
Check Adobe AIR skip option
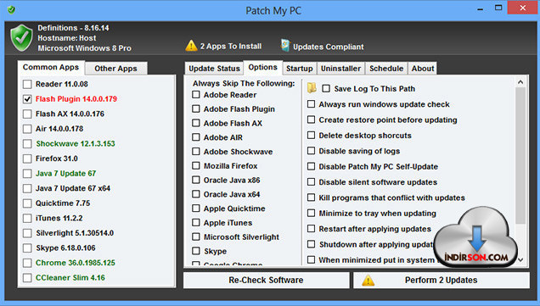coord(196,137)
